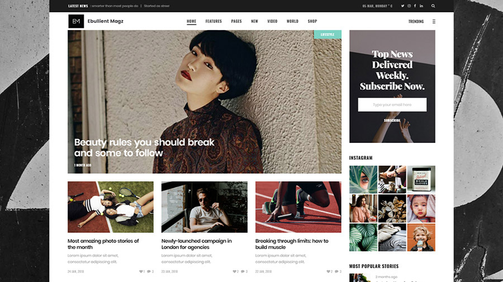Select the Video menu item
This screenshot has height=282, width=503.
point(272,21)
